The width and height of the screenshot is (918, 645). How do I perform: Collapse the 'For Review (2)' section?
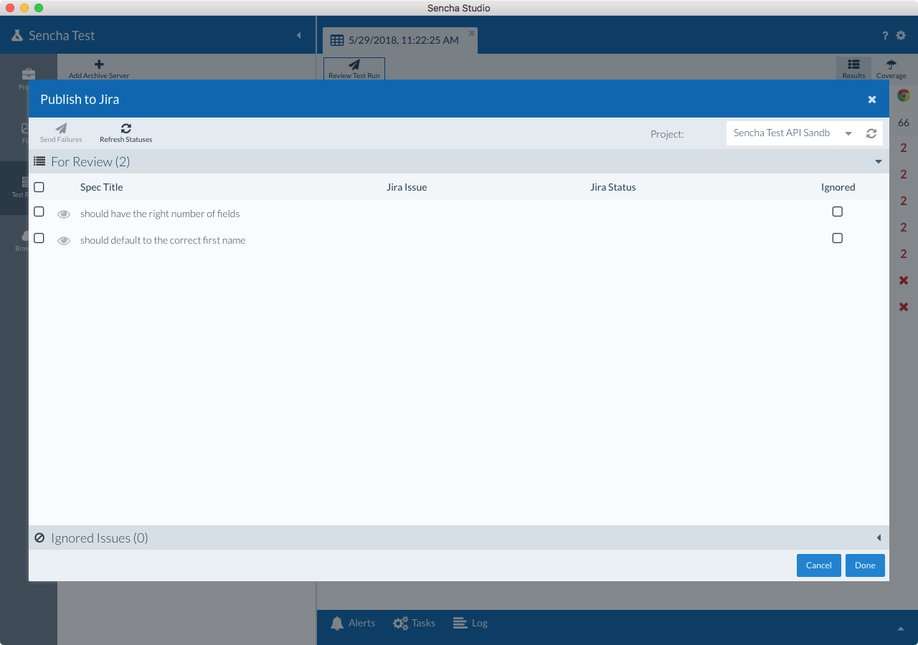click(878, 161)
